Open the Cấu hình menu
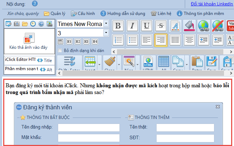234x146 pixels. tap(83, 14)
